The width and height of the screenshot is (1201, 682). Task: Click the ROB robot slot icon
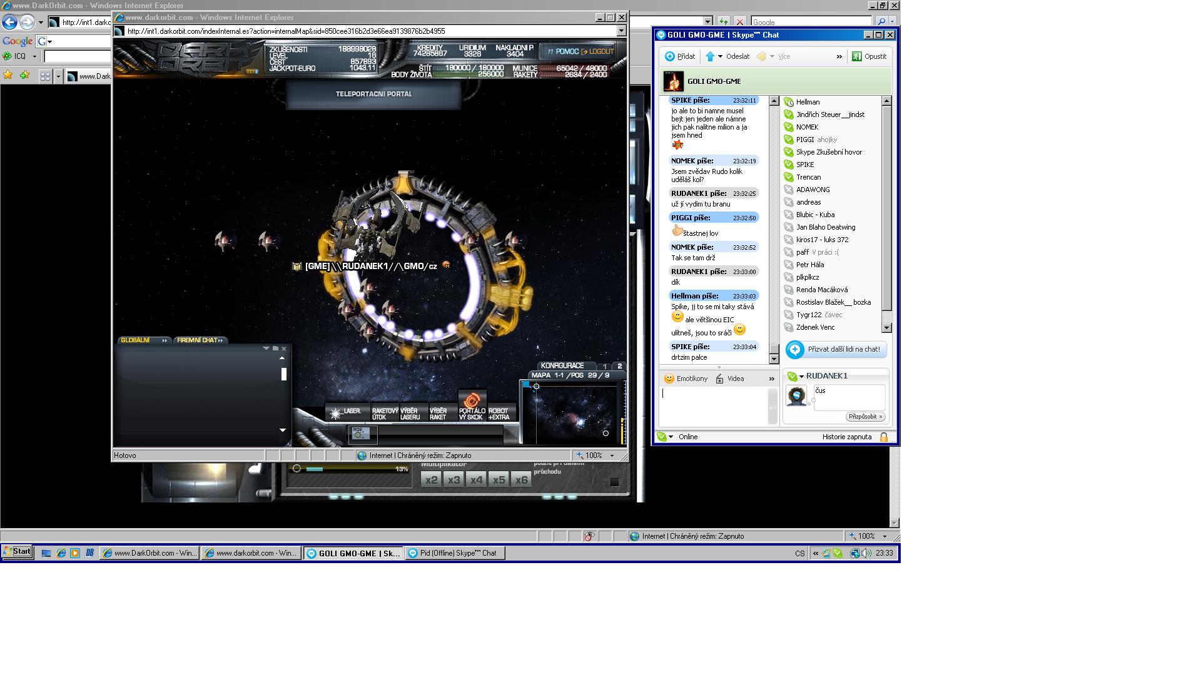[x=362, y=433]
